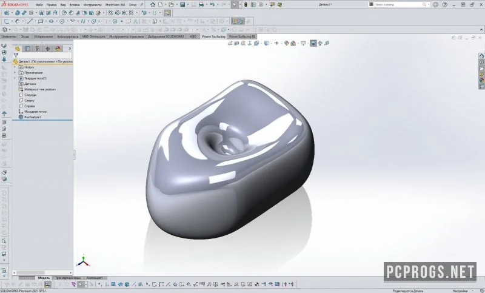Click the Print icon in the top toolbar
The height and width of the screenshot is (293, 485).
pyautogui.click(x=201, y=5)
